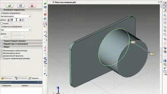Viewport: 167px width, 94px height.
Task: Enable the Создать управляющие размеры checkbox
Action: pyautogui.click(x=2, y=58)
